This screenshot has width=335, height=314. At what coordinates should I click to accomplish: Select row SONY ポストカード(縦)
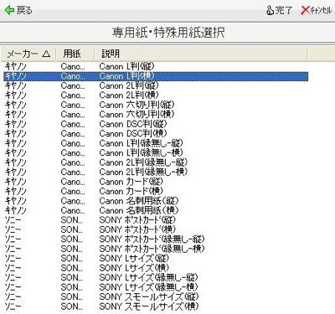(x=156, y=220)
